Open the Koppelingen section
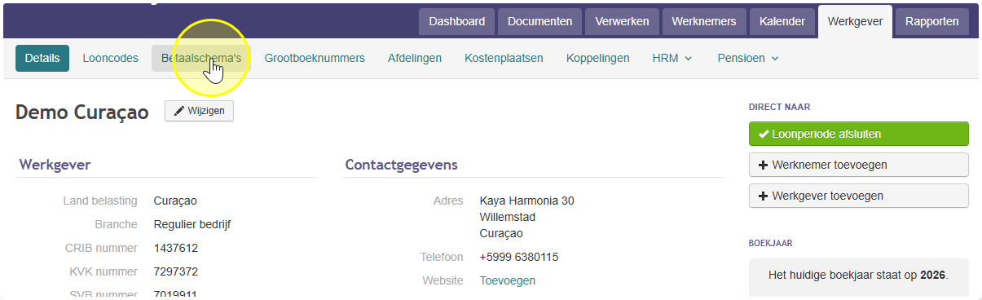Image resolution: width=982 pixels, height=300 pixels. coord(598,58)
